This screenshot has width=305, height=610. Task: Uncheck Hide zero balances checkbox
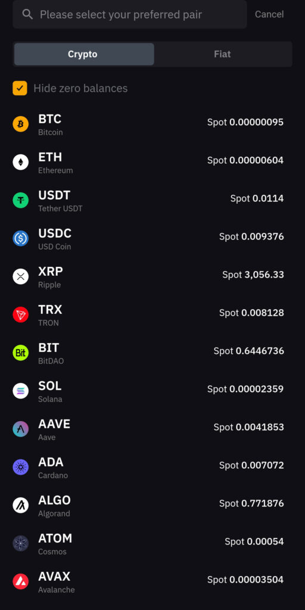point(20,88)
